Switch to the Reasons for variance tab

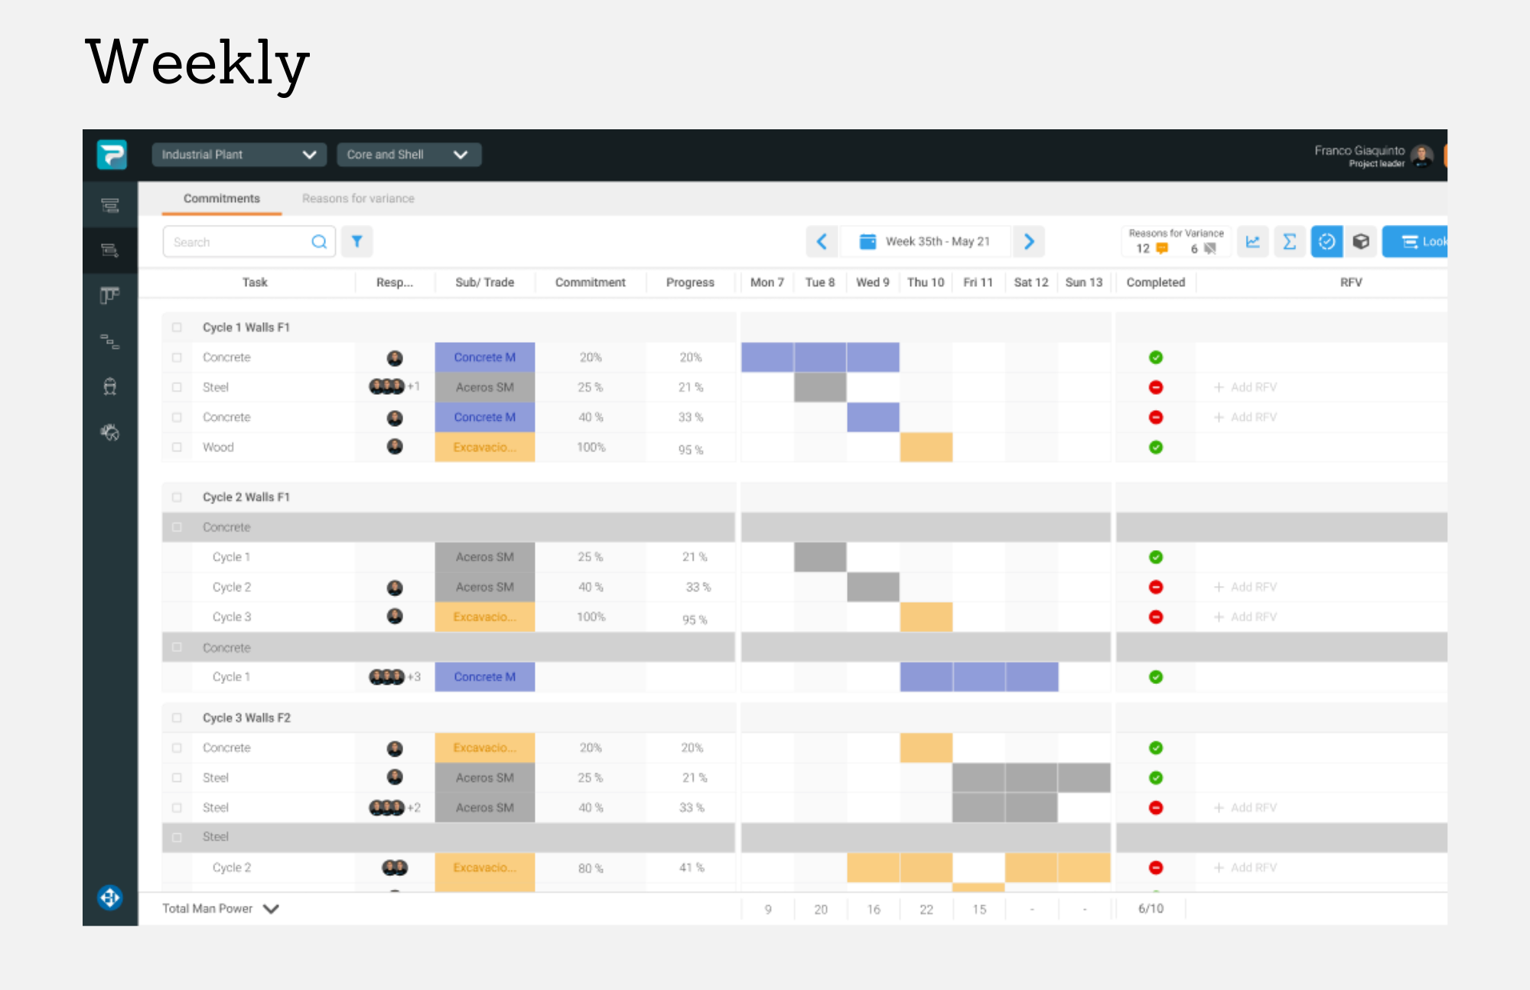pos(357,198)
